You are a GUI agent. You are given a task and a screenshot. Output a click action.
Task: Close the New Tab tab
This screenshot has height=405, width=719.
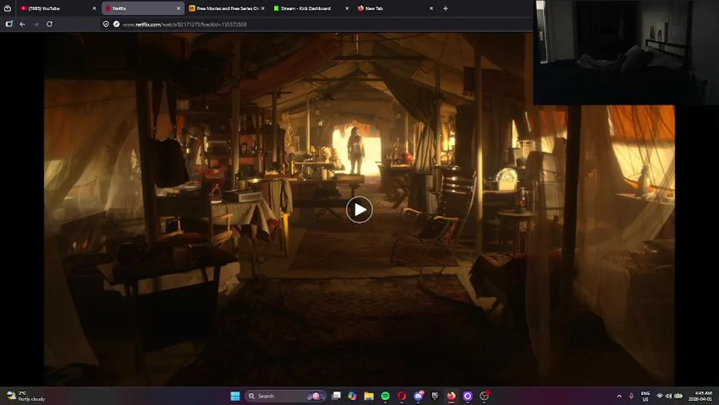click(432, 8)
